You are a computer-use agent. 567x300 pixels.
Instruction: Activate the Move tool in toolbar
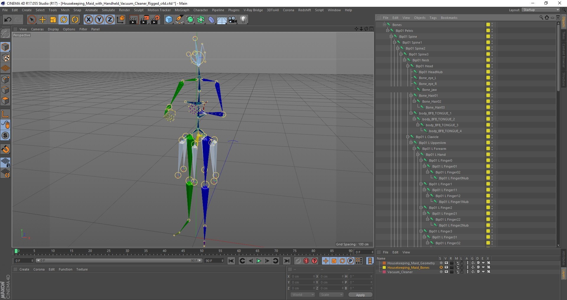[43, 20]
